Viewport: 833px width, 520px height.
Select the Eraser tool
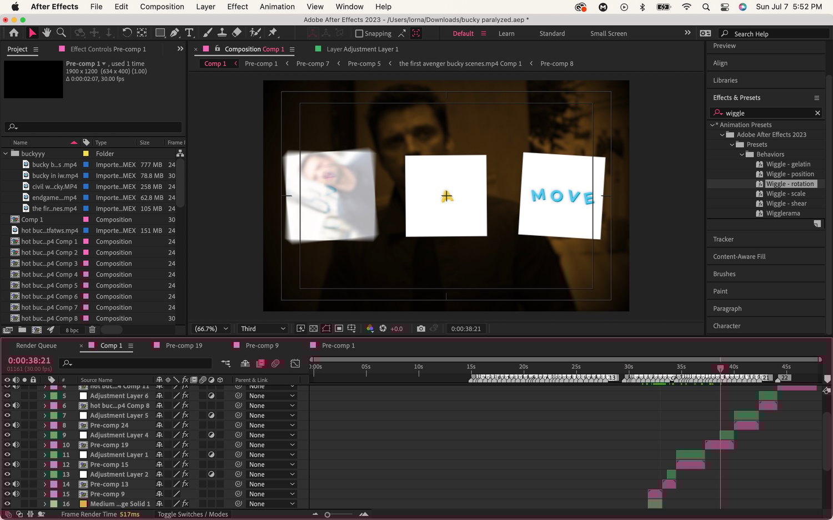236,33
